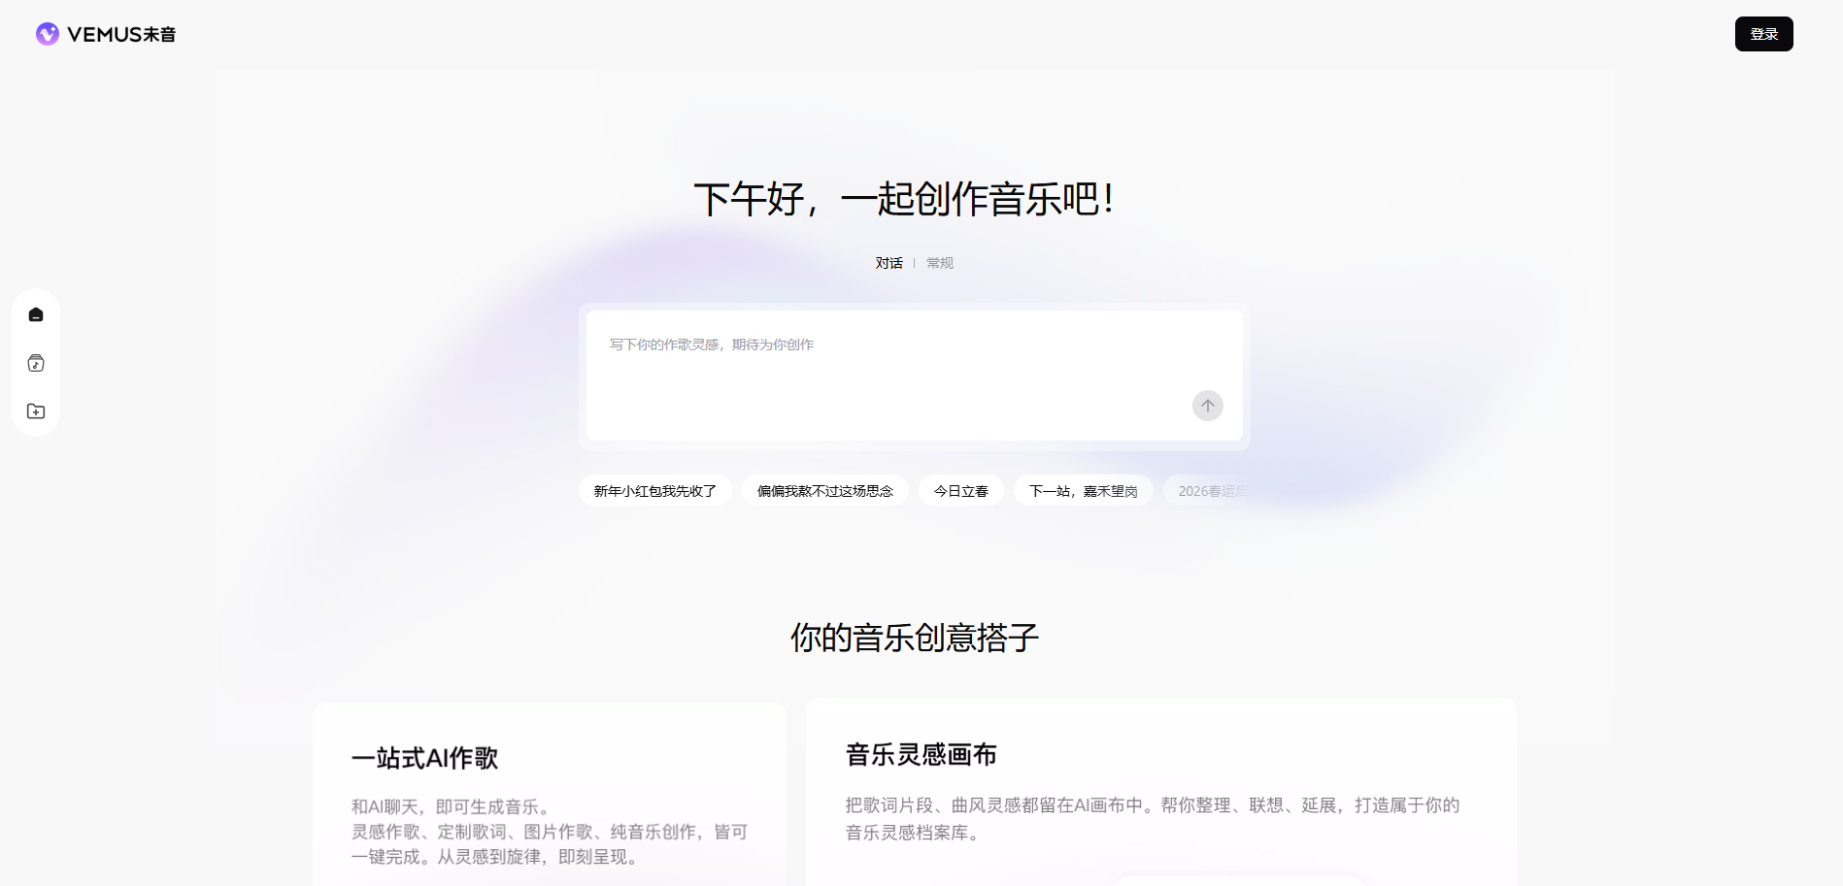Image resolution: width=1843 pixels, height=886 pixels.
Task: Select the 新年小红包我先收了 suggestion chip
Action: [654, 491]
